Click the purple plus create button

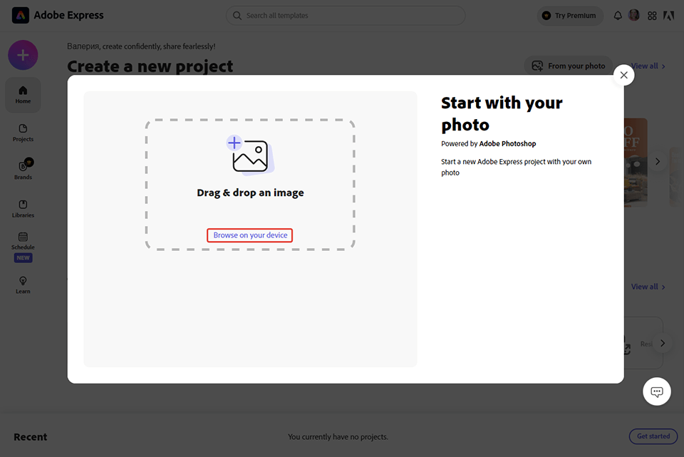pyautogui.click(x=23, y=55)
